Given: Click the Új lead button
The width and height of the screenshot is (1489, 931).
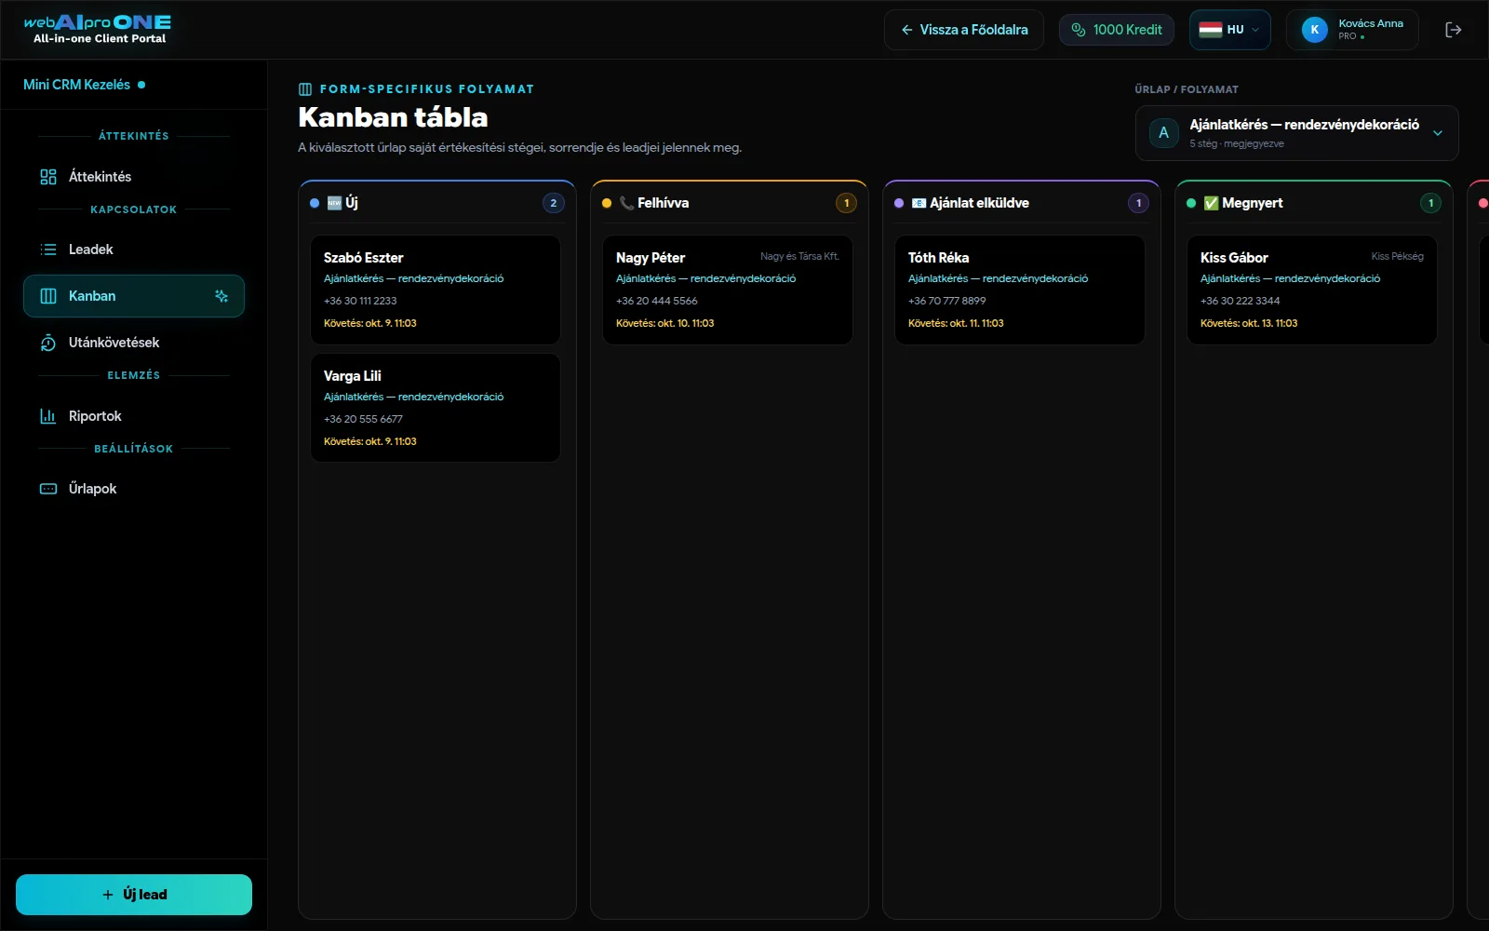Looking at the screenshot, I should tap(134, 895).
